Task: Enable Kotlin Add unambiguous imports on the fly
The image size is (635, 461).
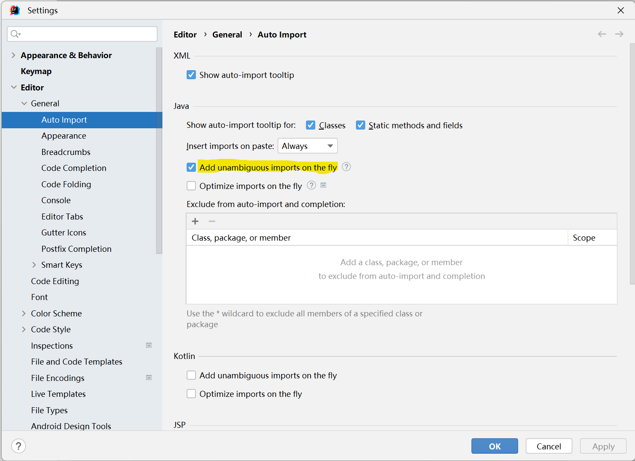Action: pyautogui.click(x=191, y=375)
